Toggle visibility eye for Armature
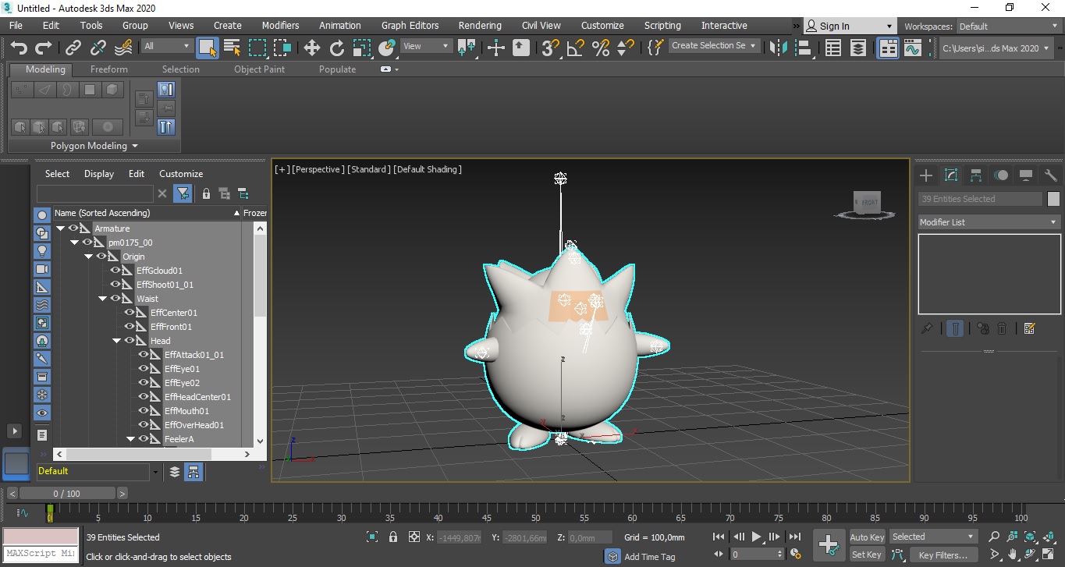The width and height of the screenshot is (1065, 567). (x=74, y=229)
